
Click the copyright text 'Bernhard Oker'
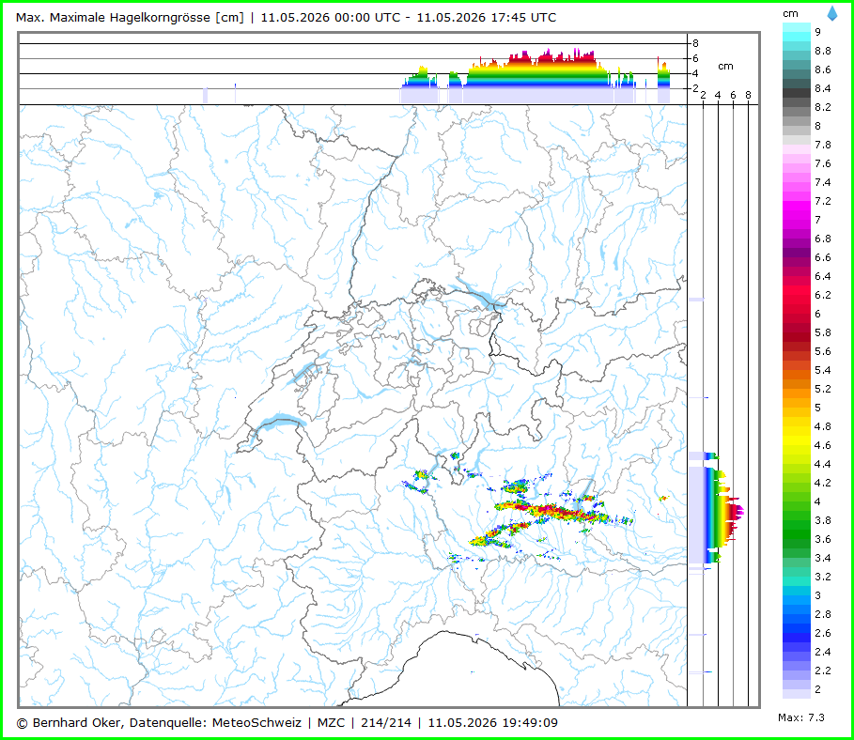[x=77, y=722]
